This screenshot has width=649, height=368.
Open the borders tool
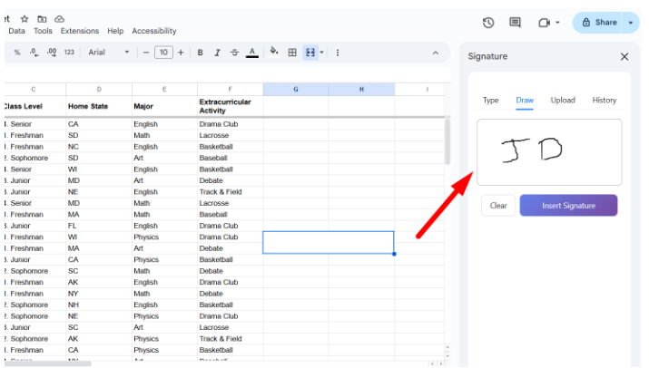pos(292,53)
